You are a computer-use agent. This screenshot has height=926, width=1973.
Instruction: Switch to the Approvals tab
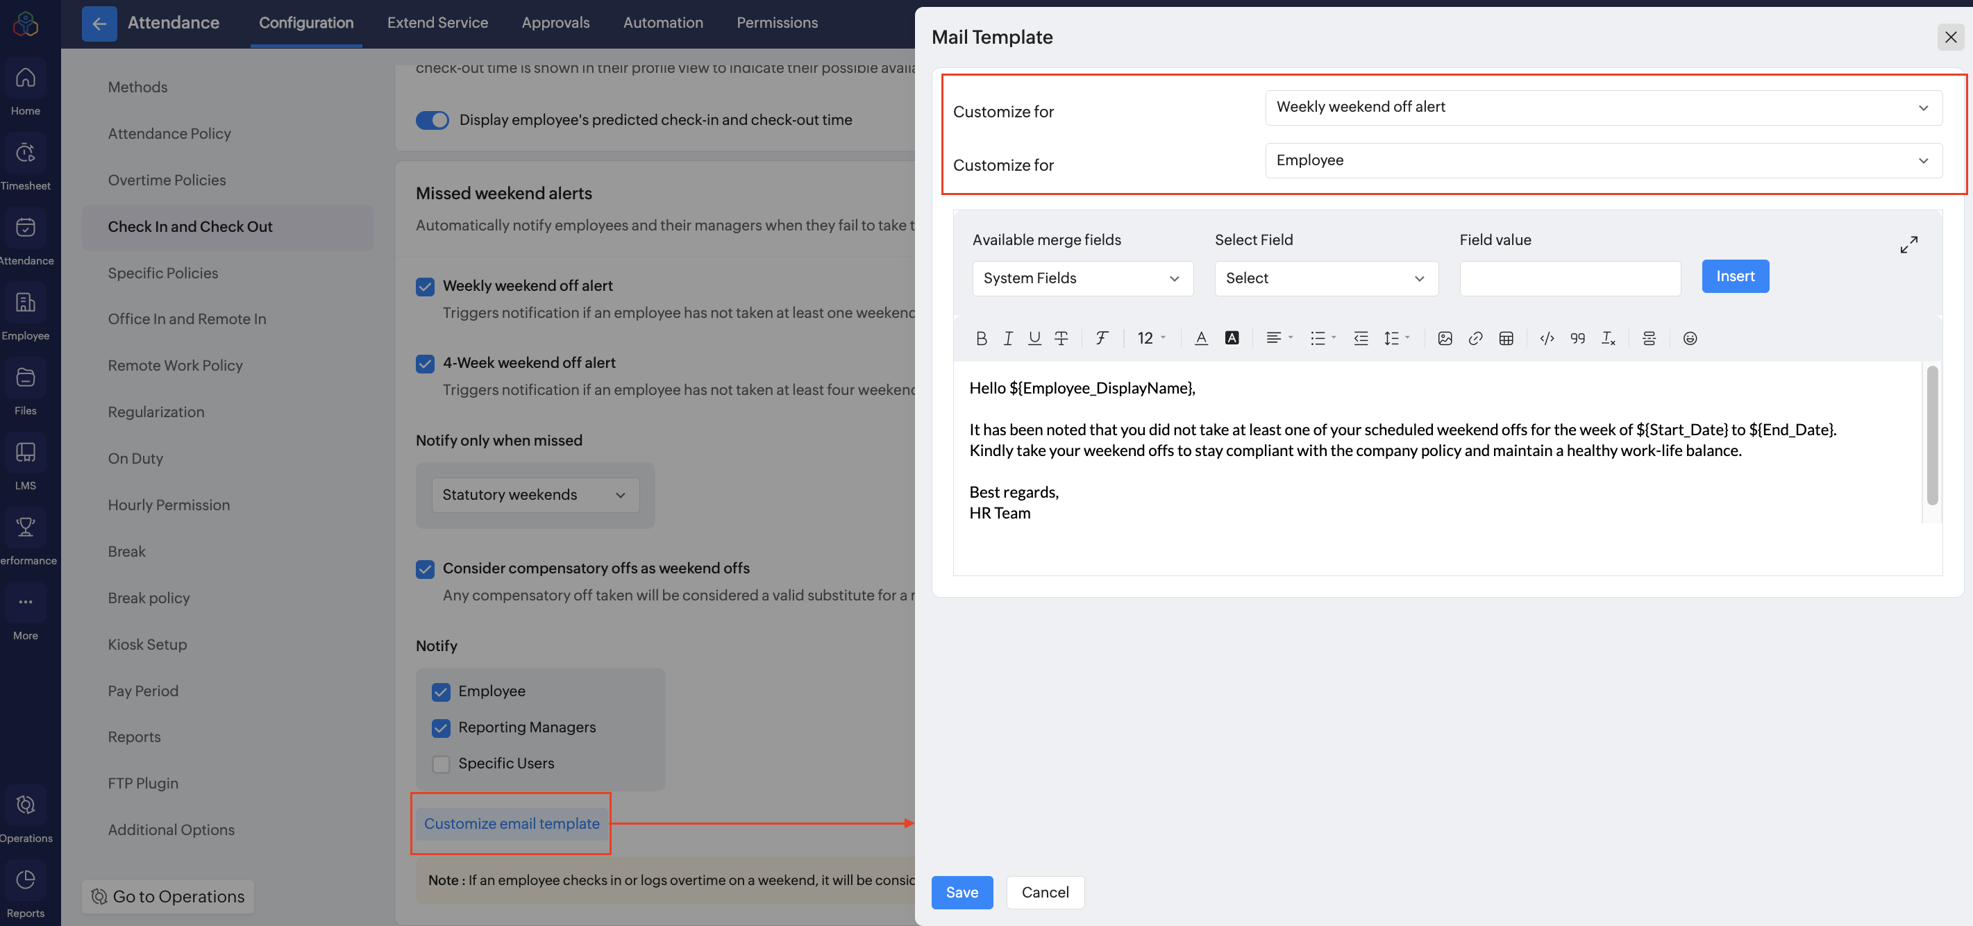coord(555,22)
